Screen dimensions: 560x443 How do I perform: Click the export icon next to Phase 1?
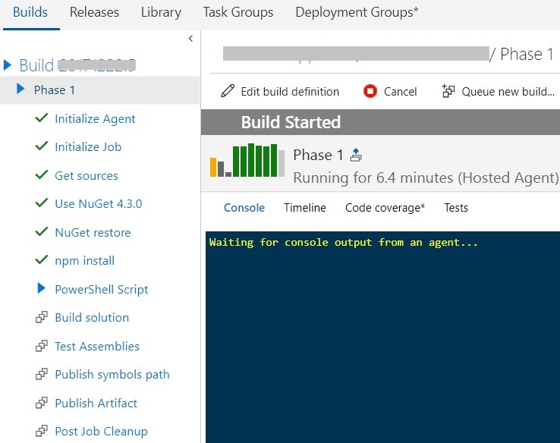(356, 155)
